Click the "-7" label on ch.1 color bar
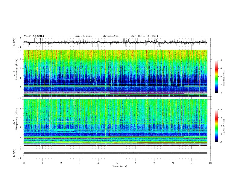Screen dimensions: 237x183 coord(221,93)
